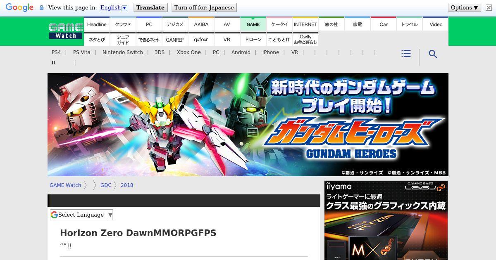Open the Headline tab
This screenshot has width=496, height=260.
pyautogui.click(x=97, y=24)
